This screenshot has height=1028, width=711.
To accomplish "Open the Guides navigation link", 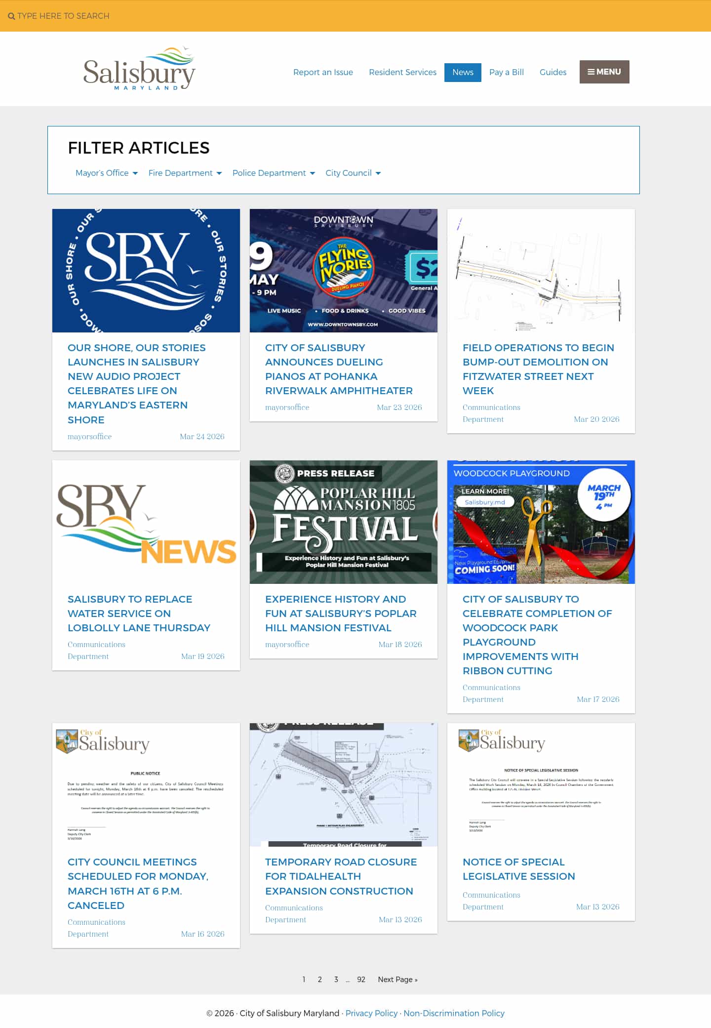I will (x=553, y=72).
